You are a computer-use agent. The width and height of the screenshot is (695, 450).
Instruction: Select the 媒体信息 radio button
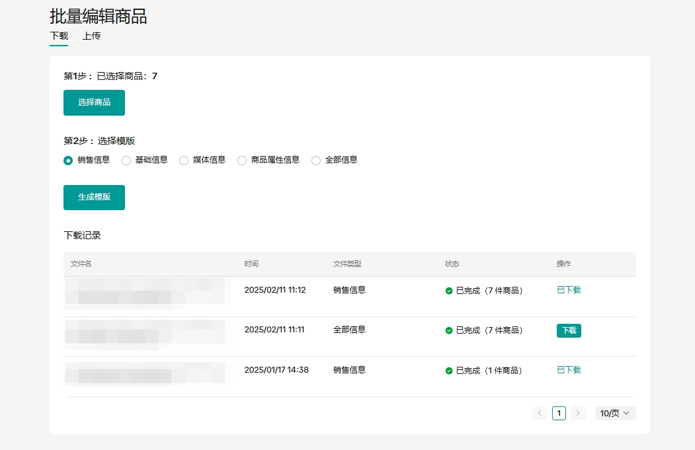pos(184,160)
